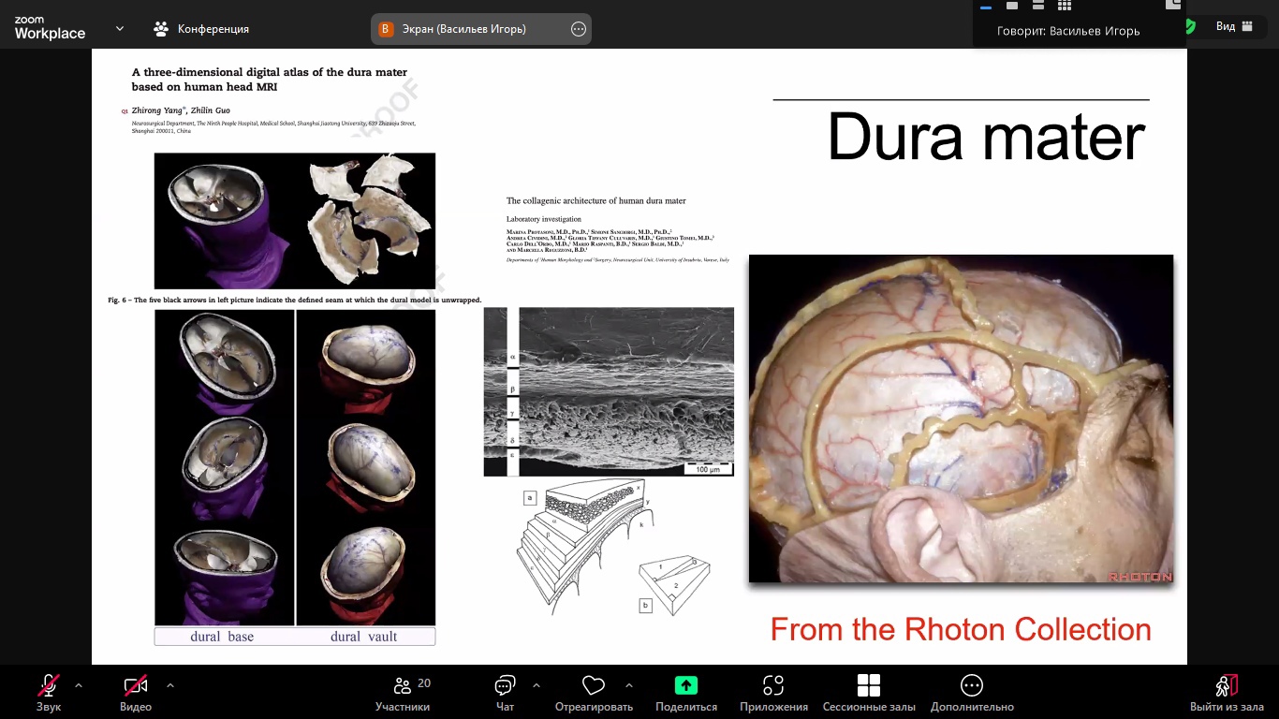Screen dimensions: 1279x719
Task: Click the 100 µm scale bar label
Action: click(708, 469)
